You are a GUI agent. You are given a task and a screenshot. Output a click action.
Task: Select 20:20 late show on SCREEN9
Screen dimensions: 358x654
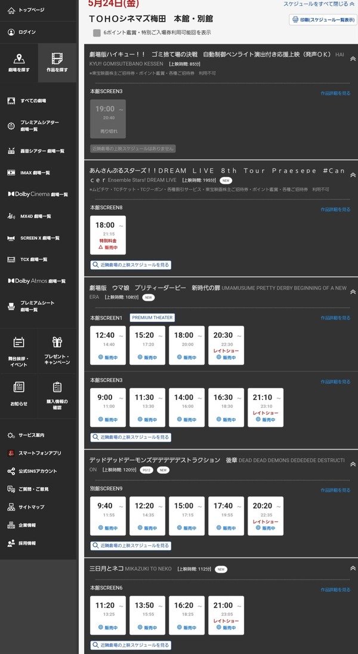tap(266, 516)
